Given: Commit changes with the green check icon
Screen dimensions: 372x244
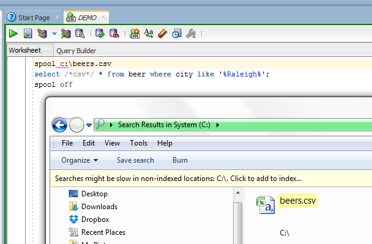Looking at the screenshot, I should pos(100,34).
